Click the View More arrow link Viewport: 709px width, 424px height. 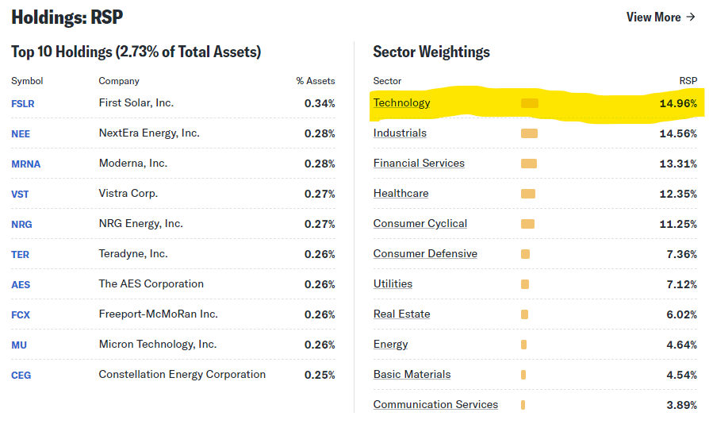coord(660,17)
